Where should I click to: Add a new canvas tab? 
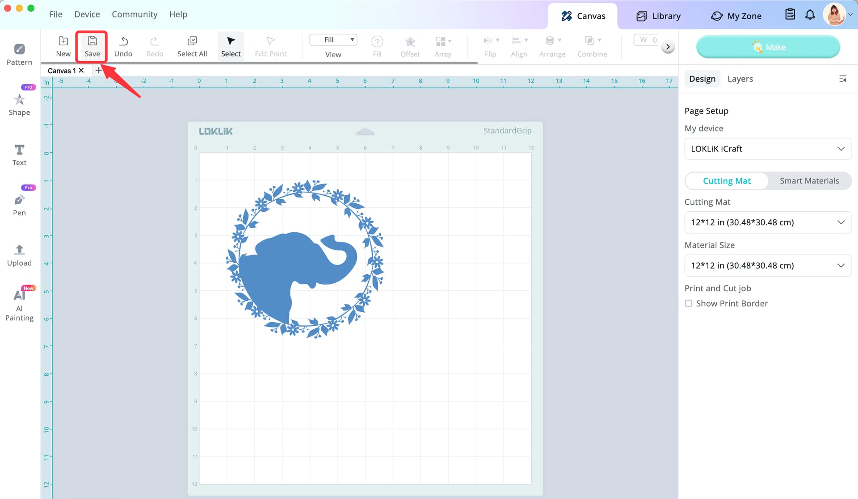(x=98, y=70)
